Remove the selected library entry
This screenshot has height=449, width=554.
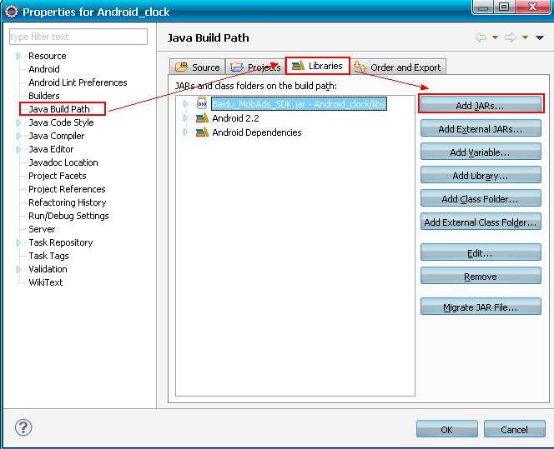click(x=481, y=276)
